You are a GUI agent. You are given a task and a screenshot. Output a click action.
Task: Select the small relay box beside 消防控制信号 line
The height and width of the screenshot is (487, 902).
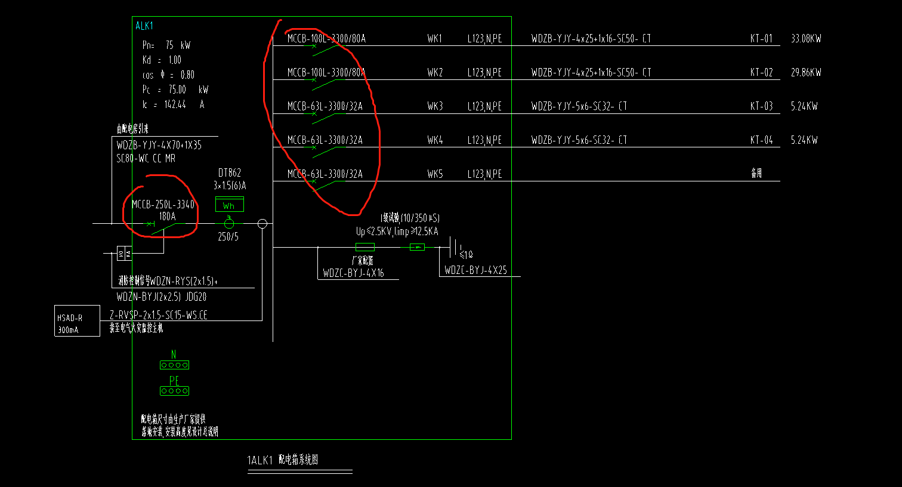(x=124, y=253)
